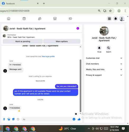
Task: Open weather widget 20°C Clear
Action: 67,129
